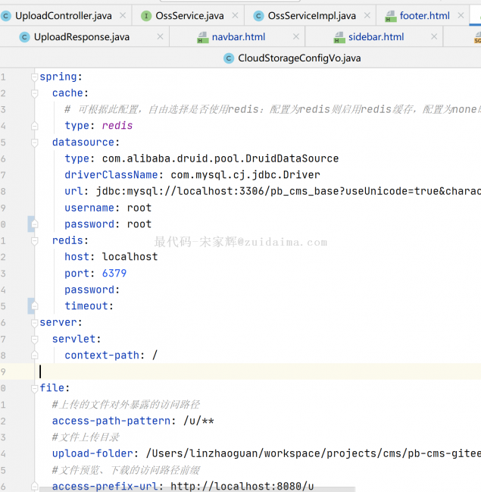Screen dimensions: 481x492
Task: Collapse the spring block fold marker
Action: point(33,77)
